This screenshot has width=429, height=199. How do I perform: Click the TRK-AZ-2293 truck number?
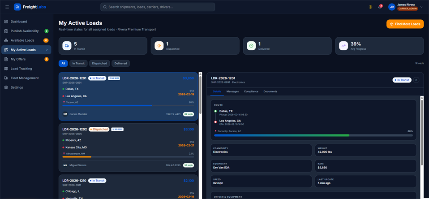pos(173,165)
